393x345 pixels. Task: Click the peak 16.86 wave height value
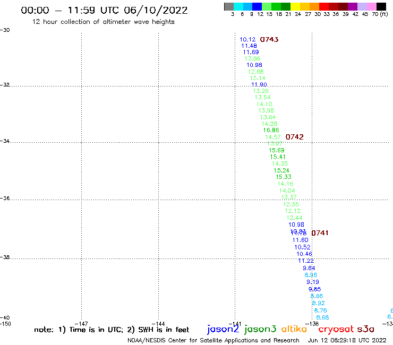(271, 130)
